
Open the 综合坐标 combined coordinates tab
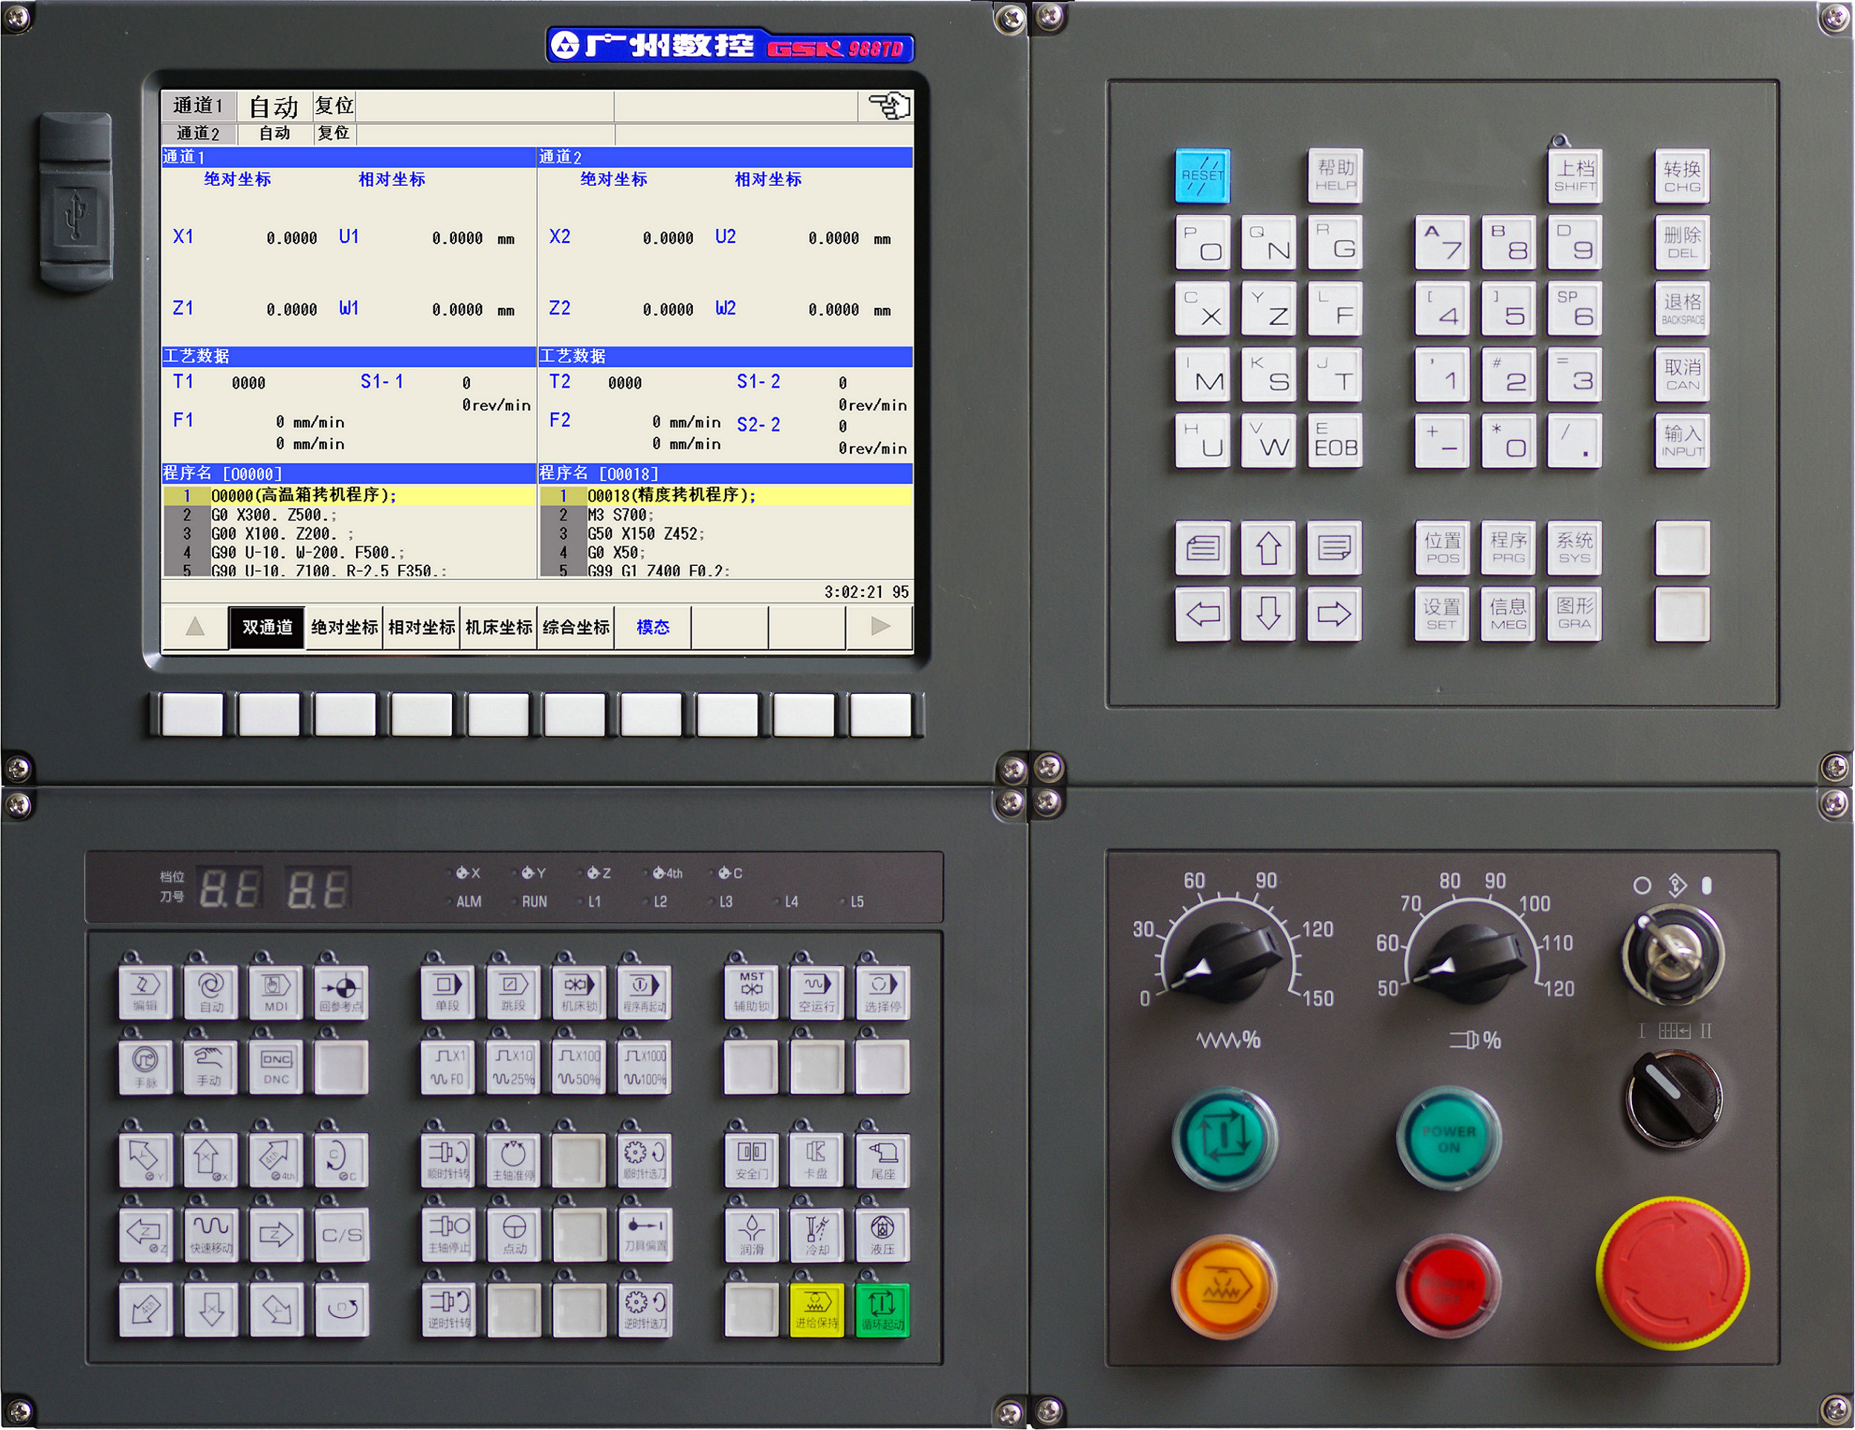[576, 627]
